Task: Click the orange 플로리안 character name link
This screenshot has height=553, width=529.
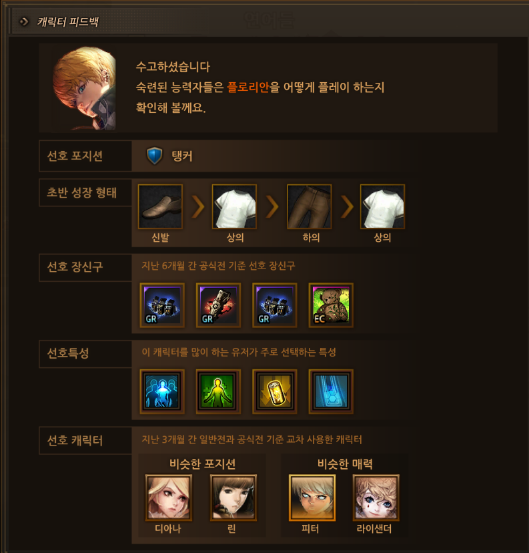Action: 248,87
